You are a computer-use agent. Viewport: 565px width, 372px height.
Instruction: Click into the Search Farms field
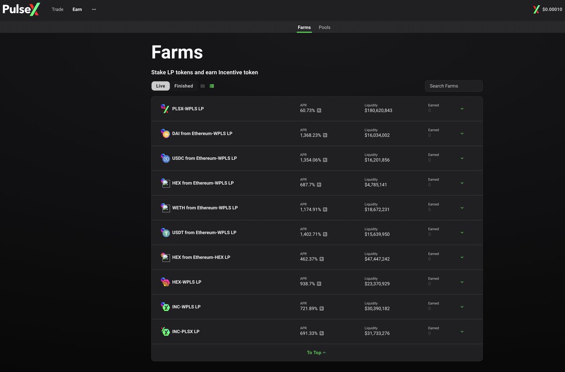(454, 86)
